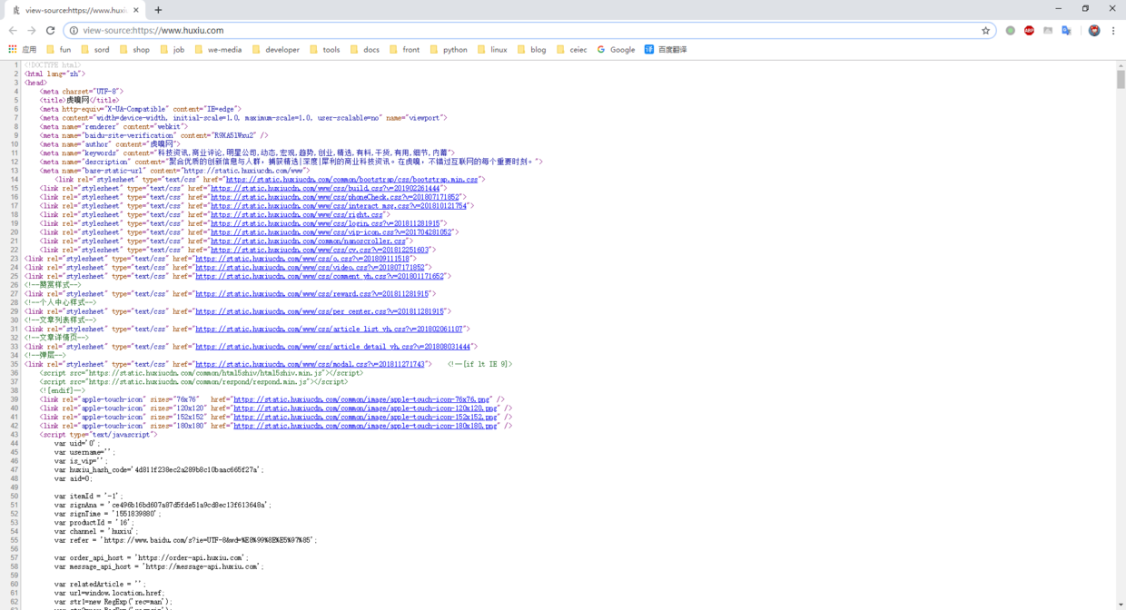Viewport: 1126px width, 610px height.
Task: Open the red ABP adblock extension
Action: (1029, 30)
